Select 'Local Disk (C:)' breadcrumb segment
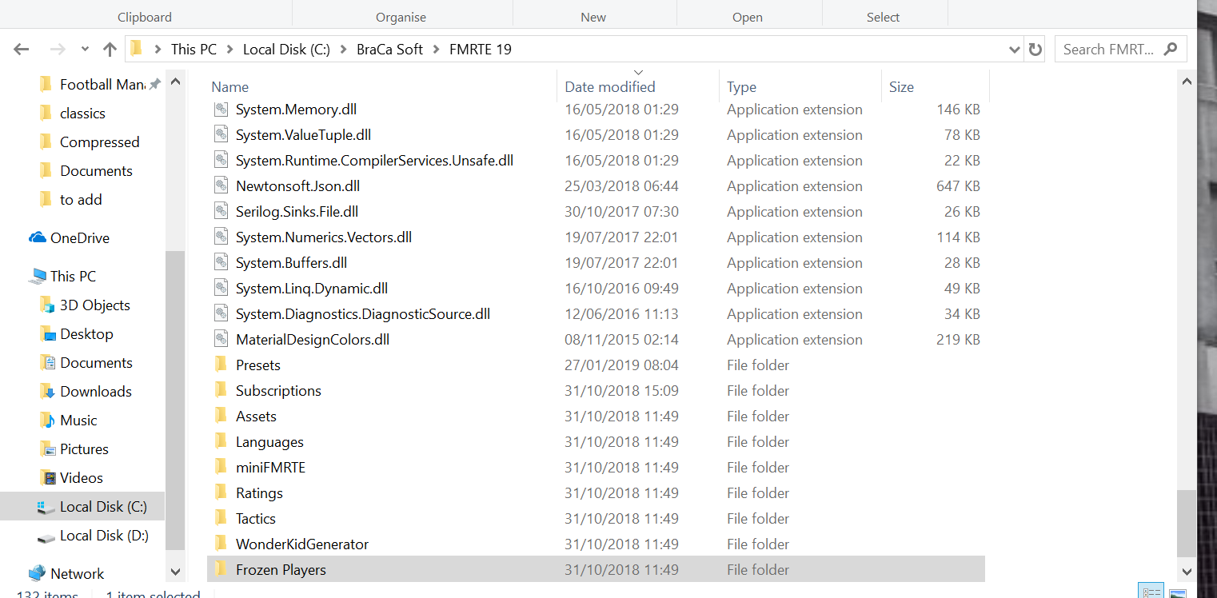Image resolution: width=1217 pixels, height=598 pixels. [x=286, y=50]
